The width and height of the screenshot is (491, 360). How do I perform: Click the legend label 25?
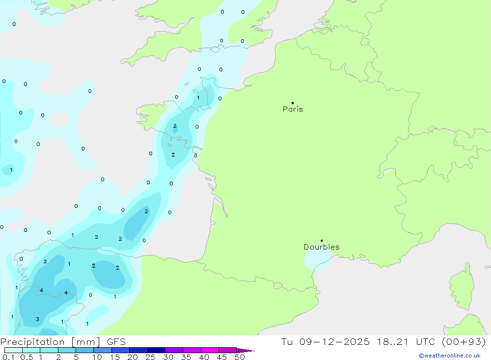150,357
